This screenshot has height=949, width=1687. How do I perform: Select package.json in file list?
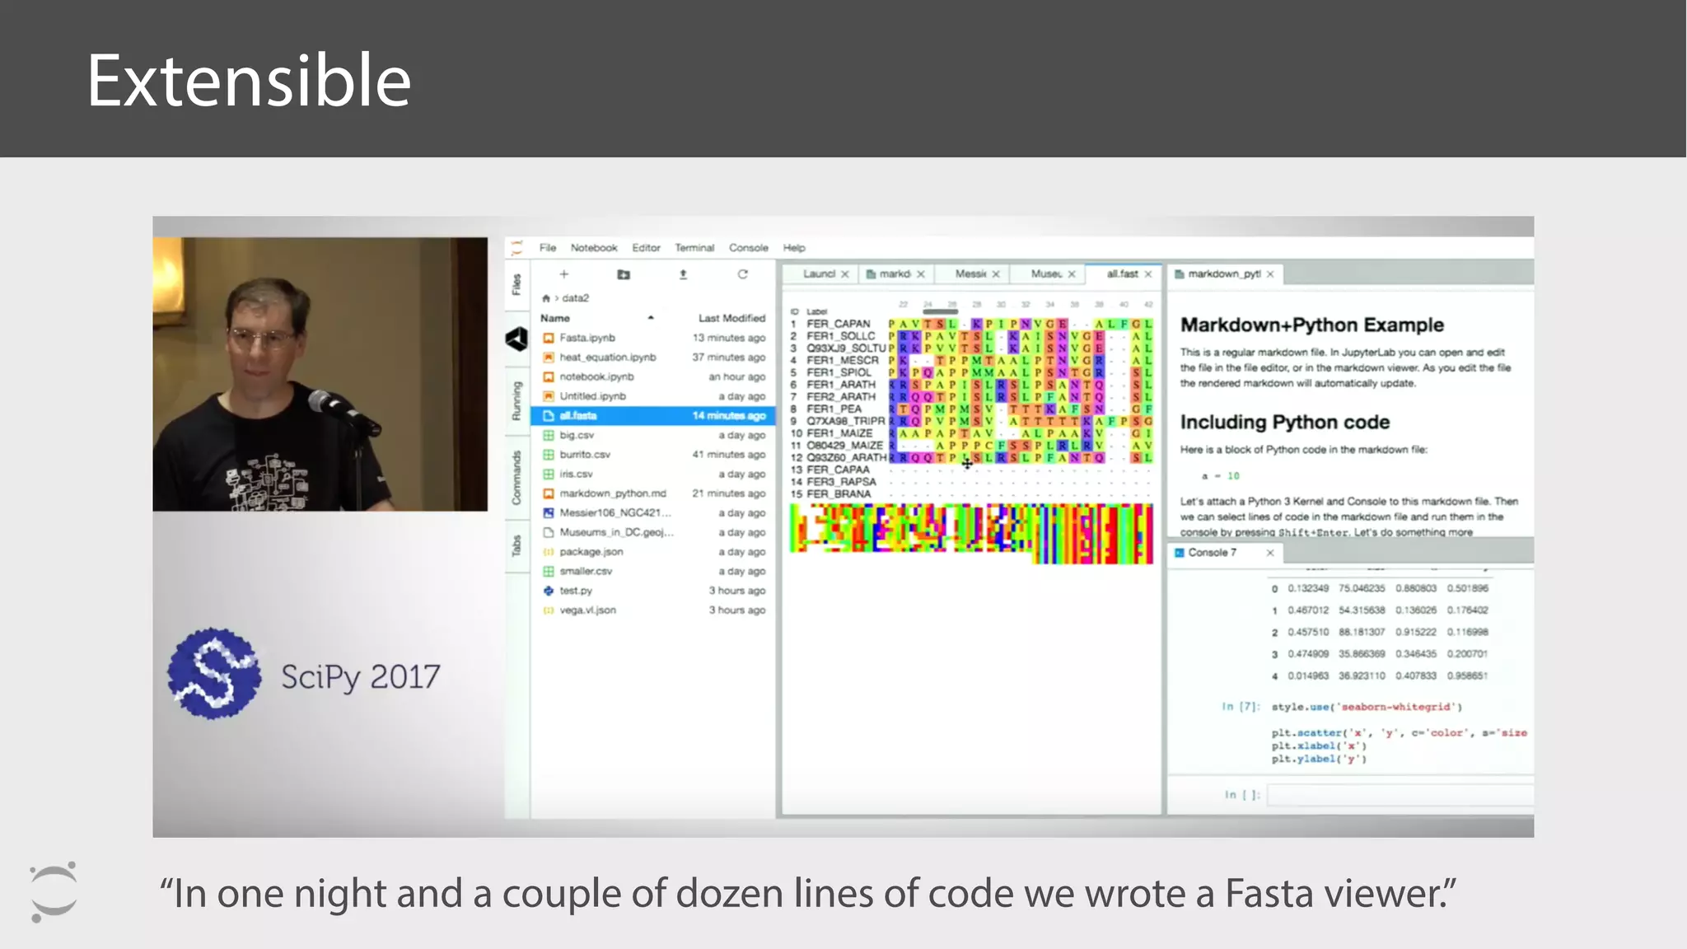tap(653, 552)
